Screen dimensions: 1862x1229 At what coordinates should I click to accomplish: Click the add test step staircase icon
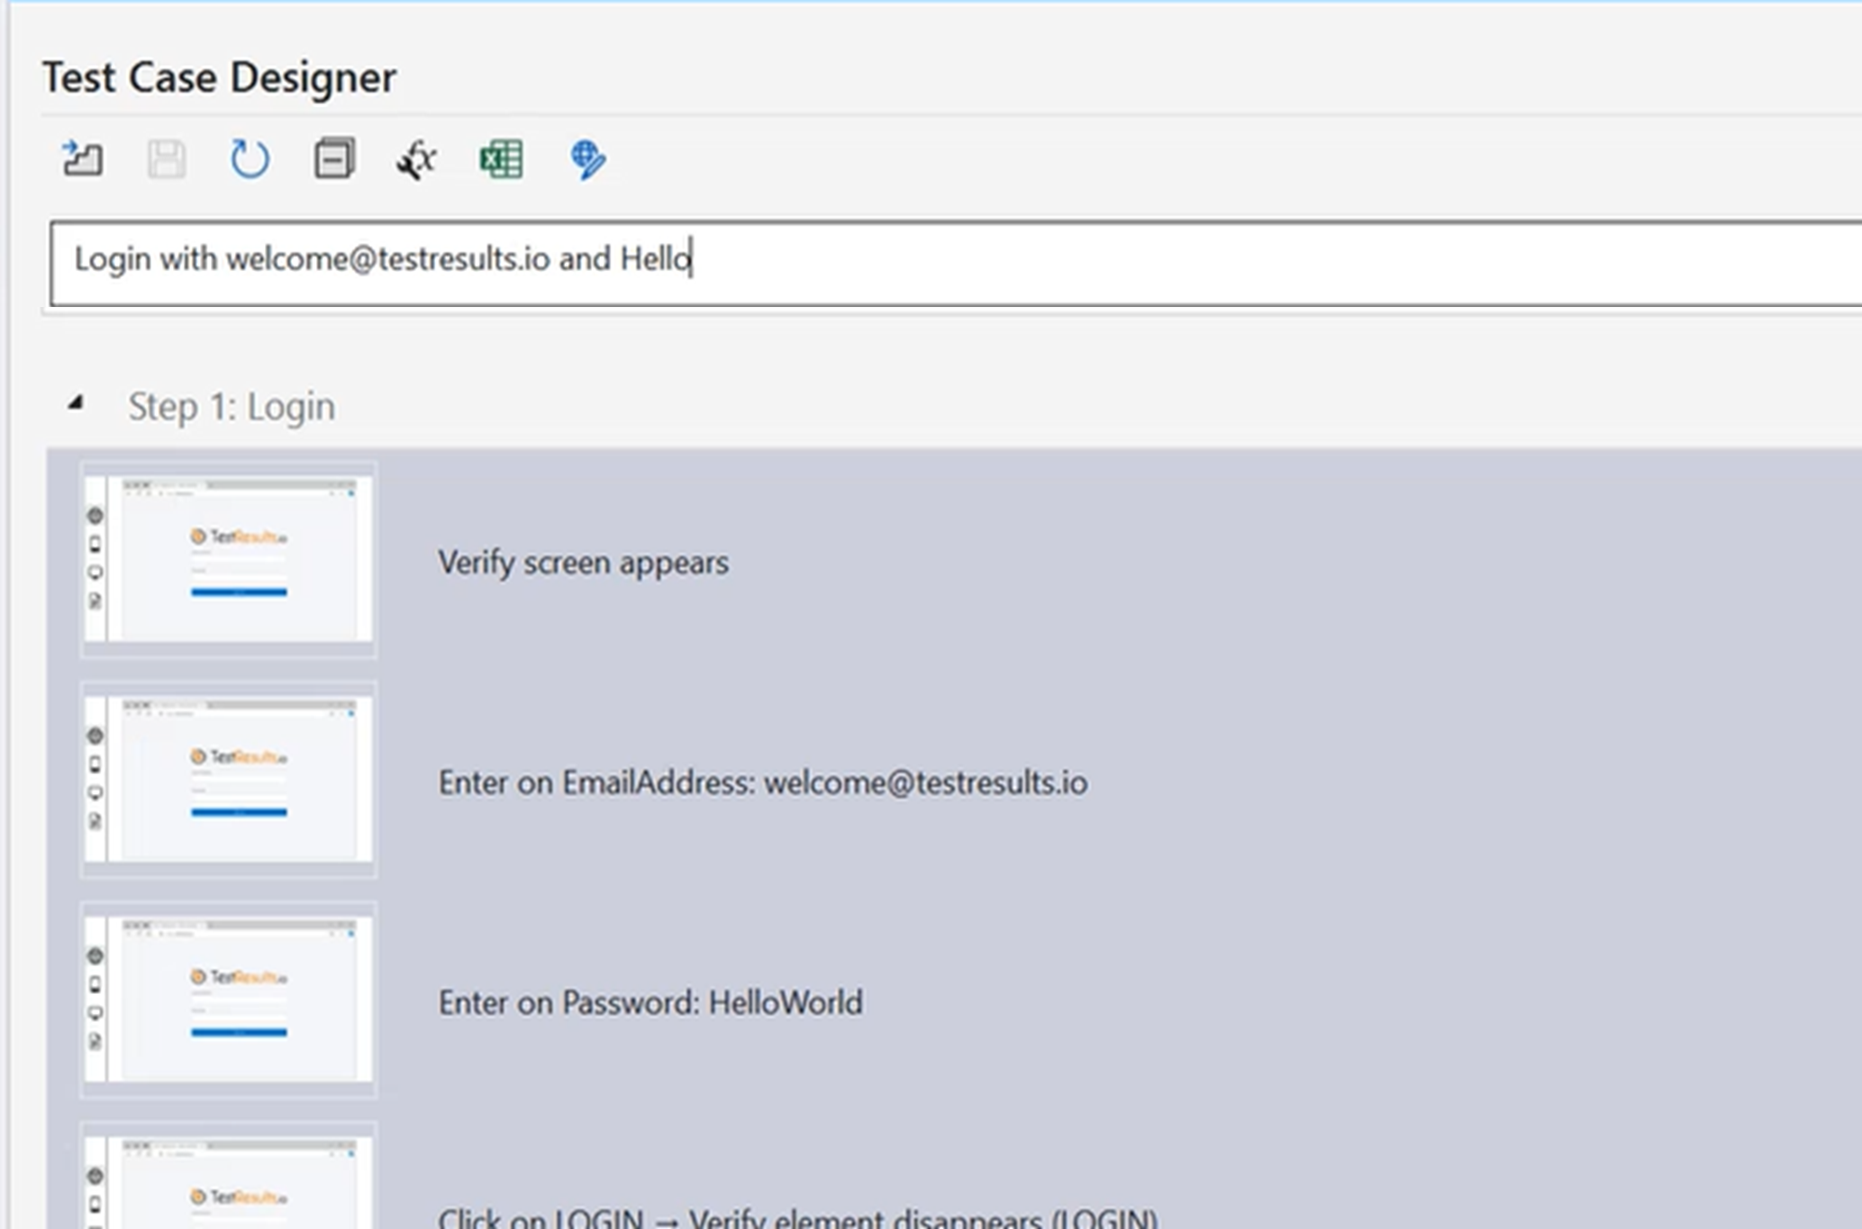[x=82, y=159]
